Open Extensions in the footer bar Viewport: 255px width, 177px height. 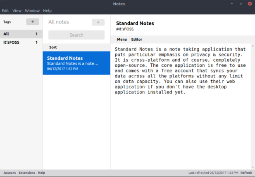coord(27,172)
